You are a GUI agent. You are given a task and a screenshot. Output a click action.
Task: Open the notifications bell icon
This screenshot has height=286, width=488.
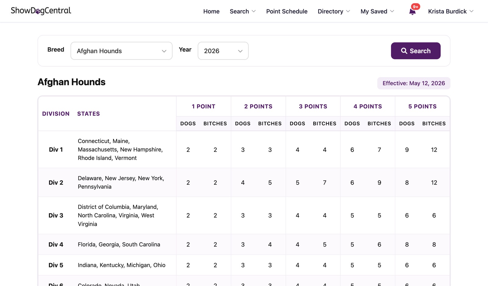click(x=412, y=12)
